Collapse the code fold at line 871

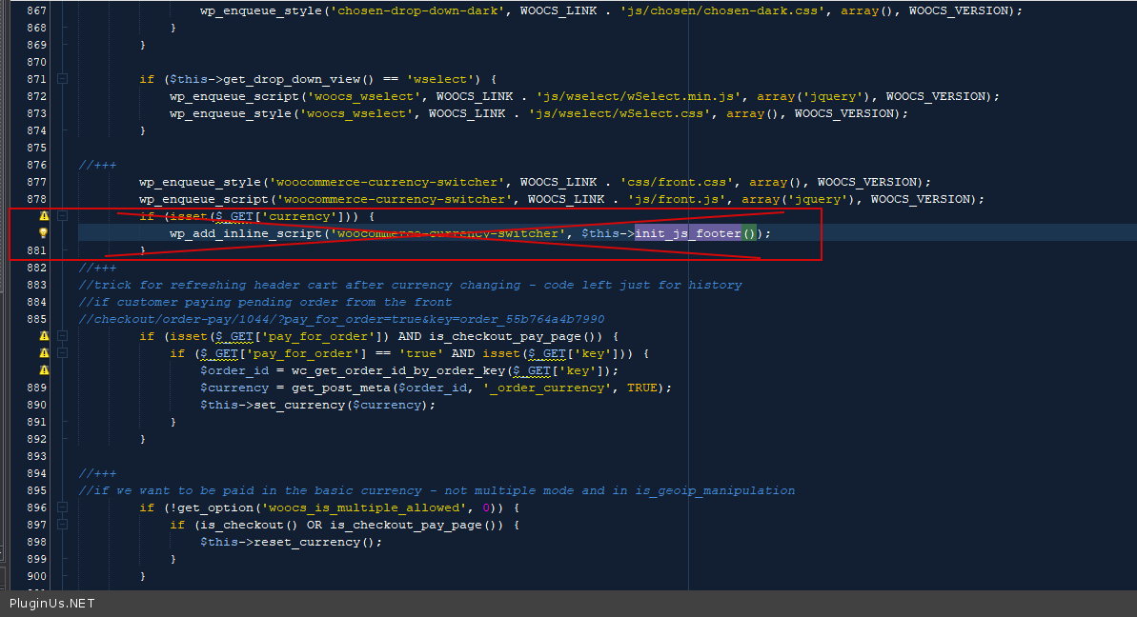click(63, 79)
